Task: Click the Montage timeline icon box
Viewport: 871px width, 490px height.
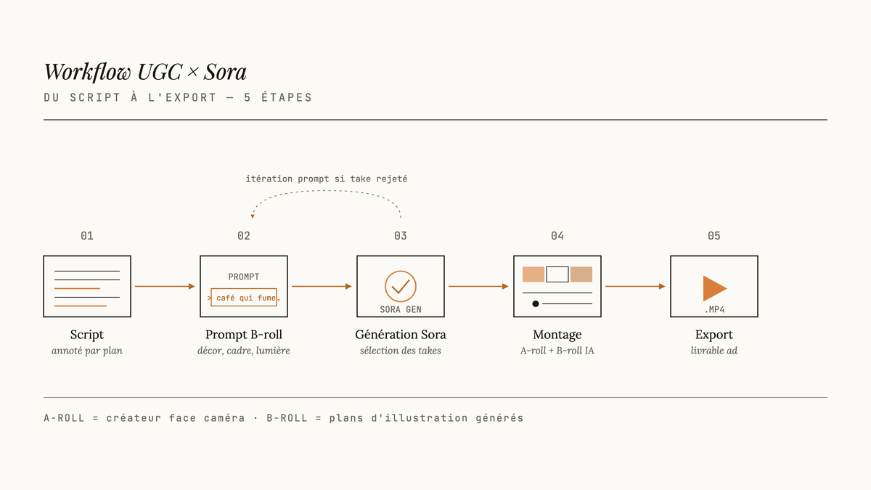Action: (557, 286)
